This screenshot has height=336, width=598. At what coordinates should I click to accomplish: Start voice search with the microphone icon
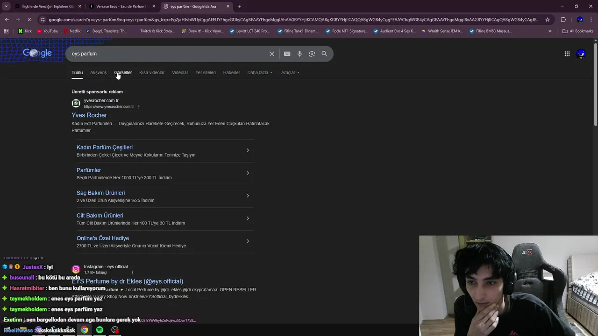[x=299, y=54]
